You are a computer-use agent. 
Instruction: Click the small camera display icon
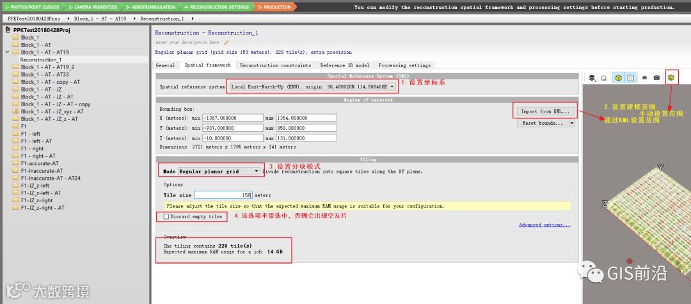pos(644,77)
